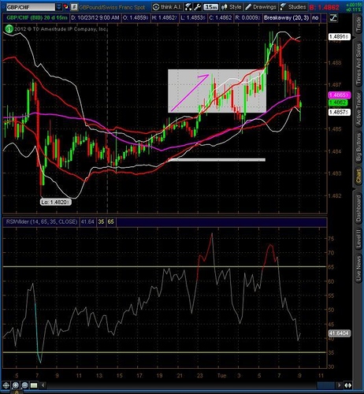Click the H: 1.4862 high value

(165, 18)
